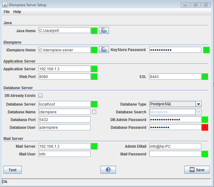The image size is (214, 187).
Task: Open folder browser for iDempiere Home
Action: pos(104,50)
